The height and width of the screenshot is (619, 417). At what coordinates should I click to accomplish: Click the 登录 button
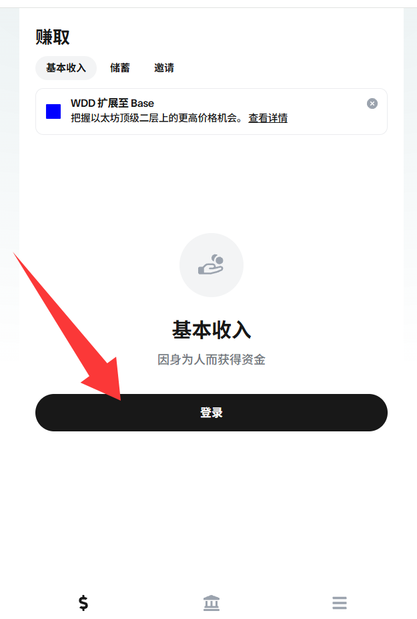click(x=212, y=413)
